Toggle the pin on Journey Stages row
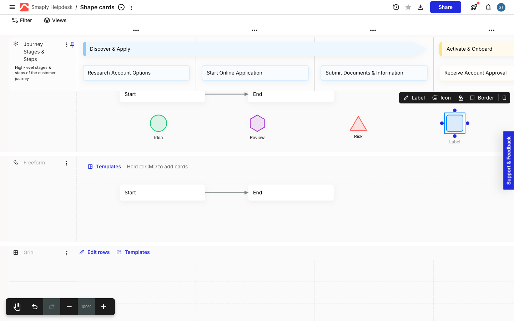Screen dimensions: 514x321 (72, 45)
